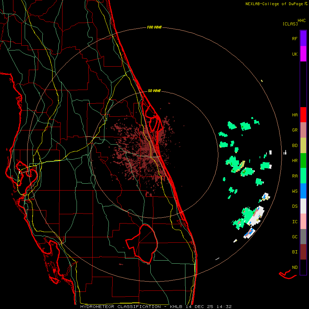Click the light pink IC color swatch
309x309 pixels.
point(303,221)
